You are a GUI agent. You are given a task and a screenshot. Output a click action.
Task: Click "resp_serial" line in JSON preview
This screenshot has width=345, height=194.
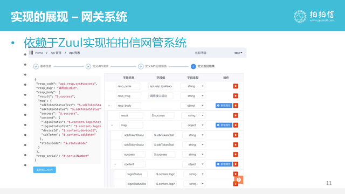tap(63, 156)
